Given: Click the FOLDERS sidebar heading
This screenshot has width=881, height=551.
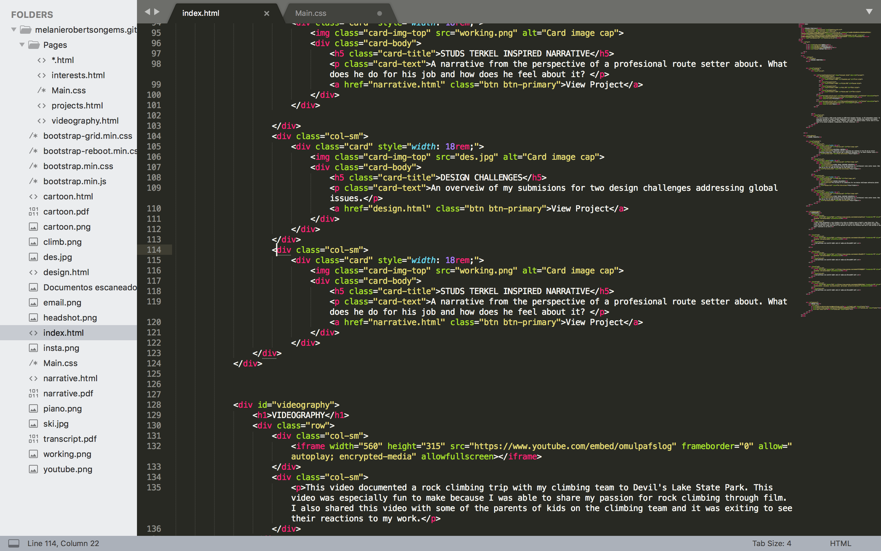Looking at the screenshot, I should 32,14.
